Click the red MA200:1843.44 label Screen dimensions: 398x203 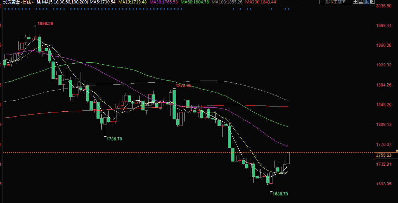pos(260,2)
